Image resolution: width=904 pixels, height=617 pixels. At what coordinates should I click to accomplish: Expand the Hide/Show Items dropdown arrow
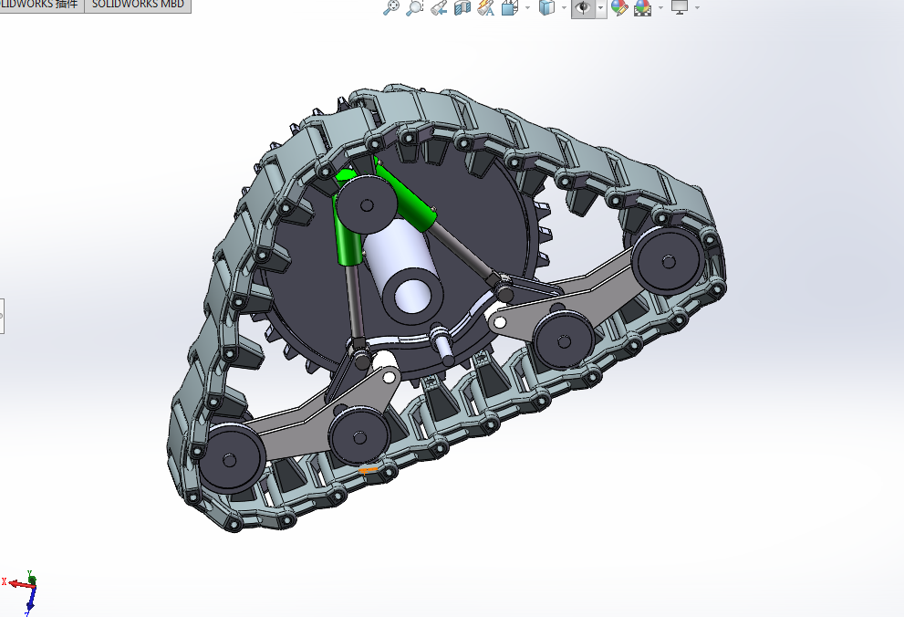tap(601, 8)
